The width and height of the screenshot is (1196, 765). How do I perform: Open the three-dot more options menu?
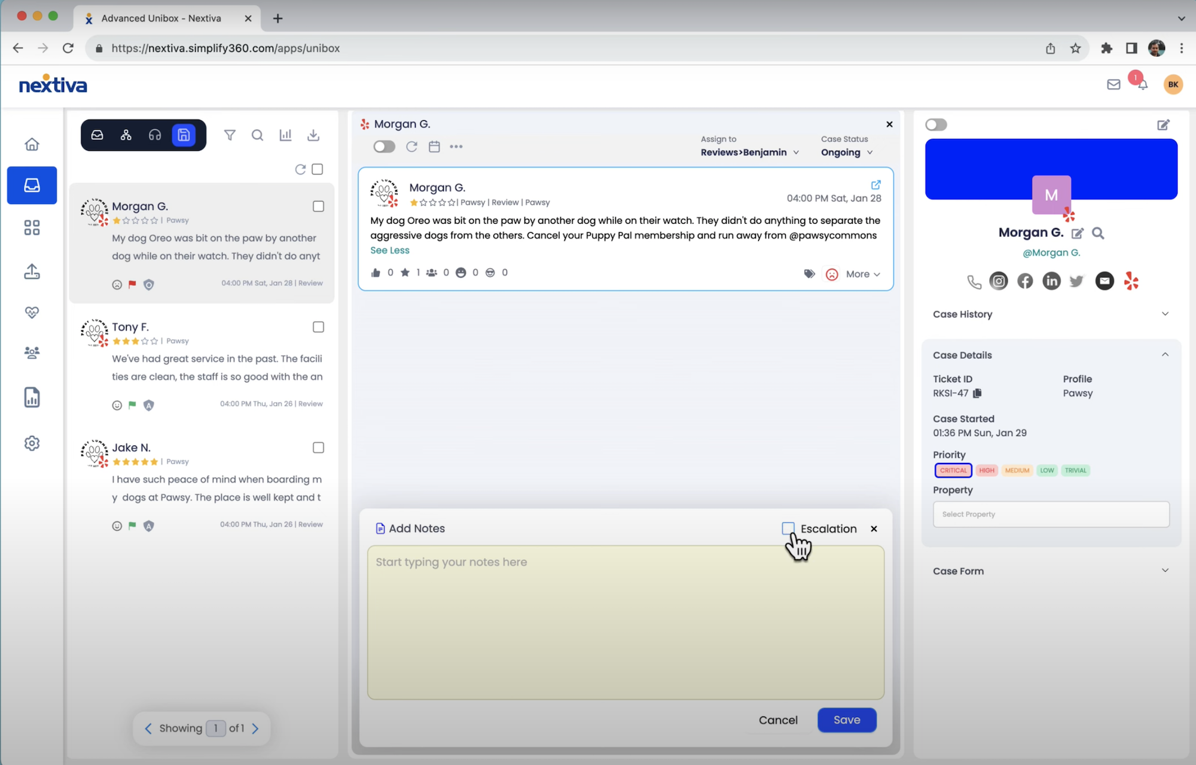pyautogui.click(x=456, y=147)
